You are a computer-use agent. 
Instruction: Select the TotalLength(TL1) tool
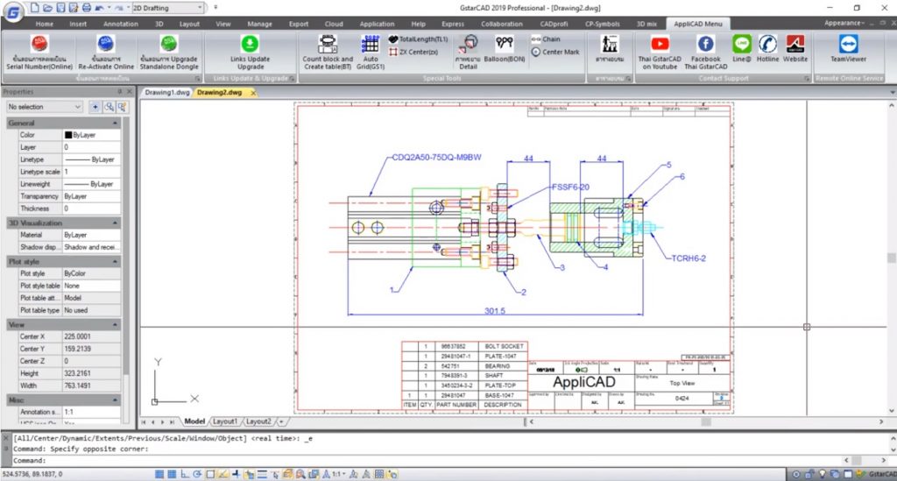click(x=418, y=39)
